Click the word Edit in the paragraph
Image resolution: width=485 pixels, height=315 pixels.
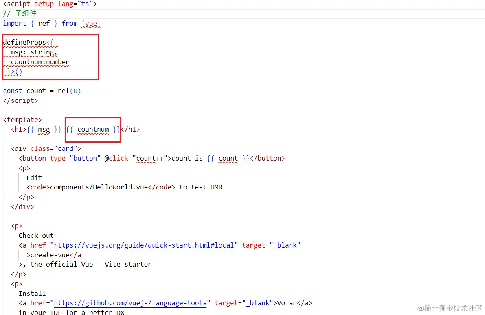34,178
